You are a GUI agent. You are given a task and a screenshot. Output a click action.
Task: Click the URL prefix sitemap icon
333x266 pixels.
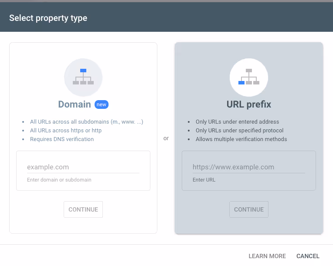tap(249, 77)
